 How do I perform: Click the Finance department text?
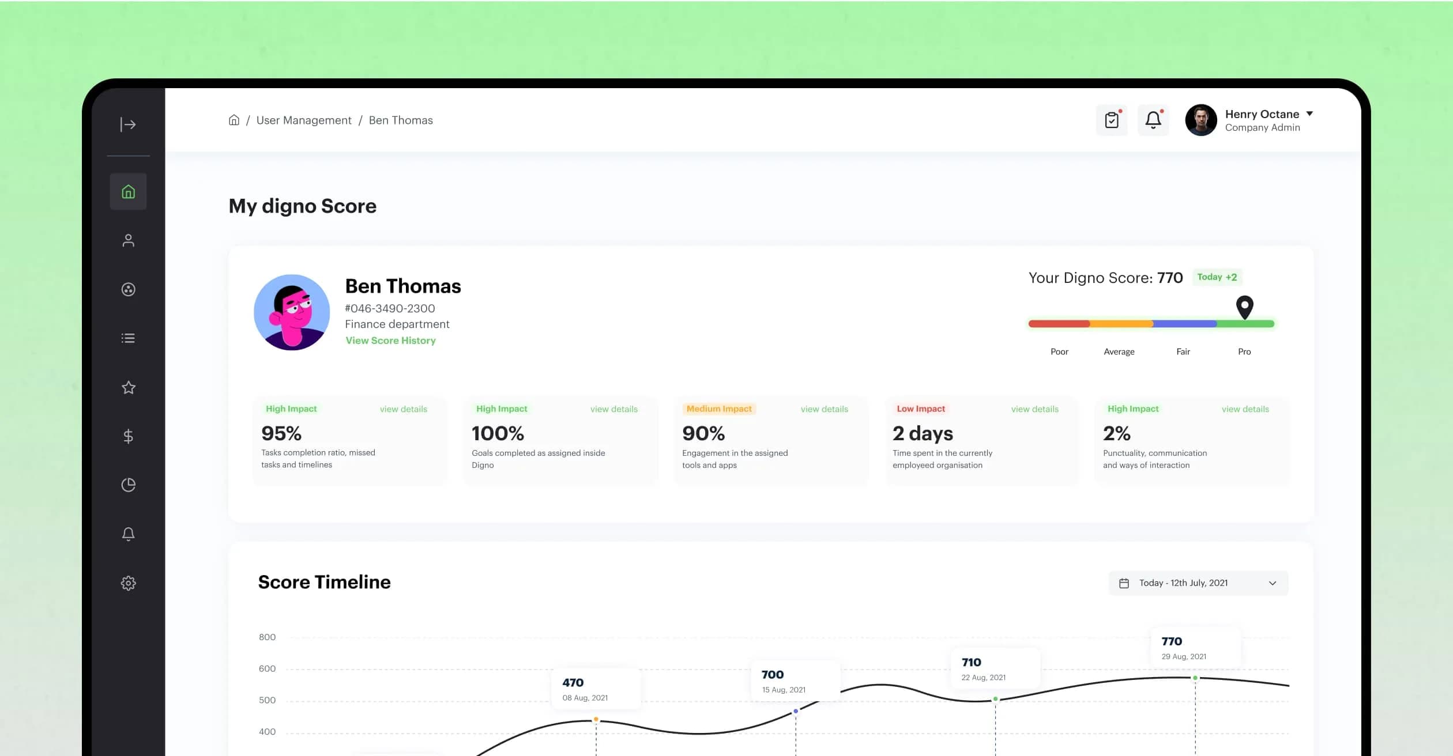coord(397,324)
